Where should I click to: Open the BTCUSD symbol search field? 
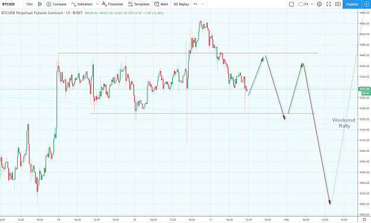click(9, 4)
